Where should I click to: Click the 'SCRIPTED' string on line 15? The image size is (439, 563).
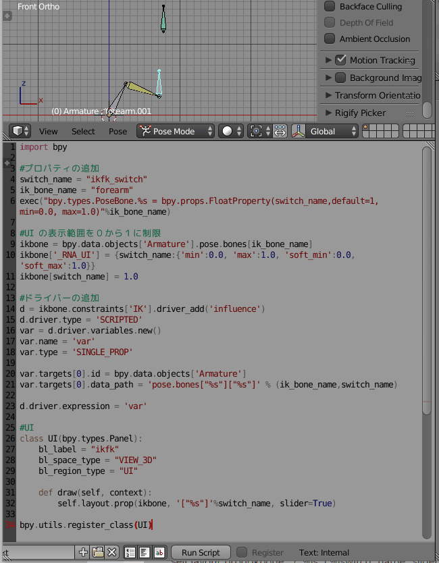pos(119,319)
